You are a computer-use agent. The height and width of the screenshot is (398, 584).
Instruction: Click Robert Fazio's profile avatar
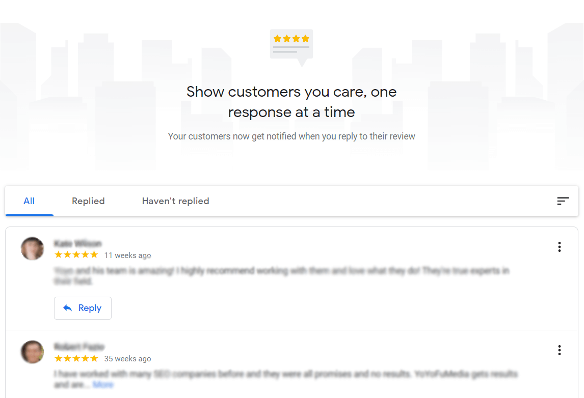coord(32,352)
